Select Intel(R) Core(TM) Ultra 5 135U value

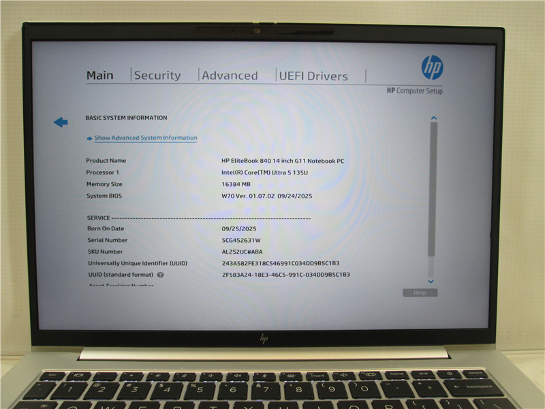264,172
